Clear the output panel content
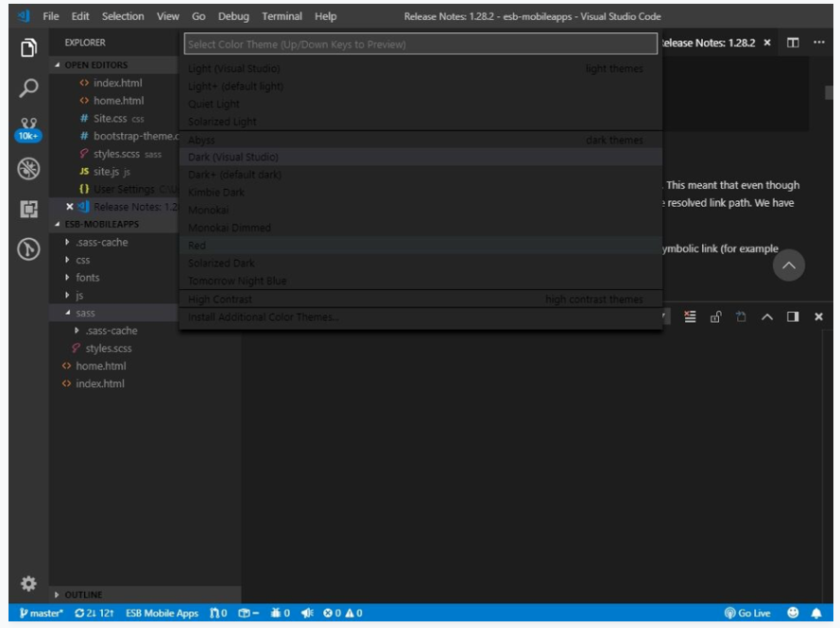The width and height of the screenshot is (840, 628). (x=691, y=316)
